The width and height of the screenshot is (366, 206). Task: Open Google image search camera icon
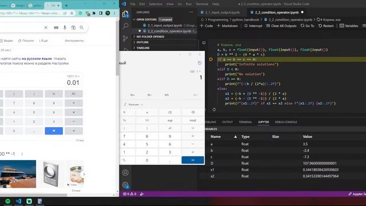click(73, 27)
